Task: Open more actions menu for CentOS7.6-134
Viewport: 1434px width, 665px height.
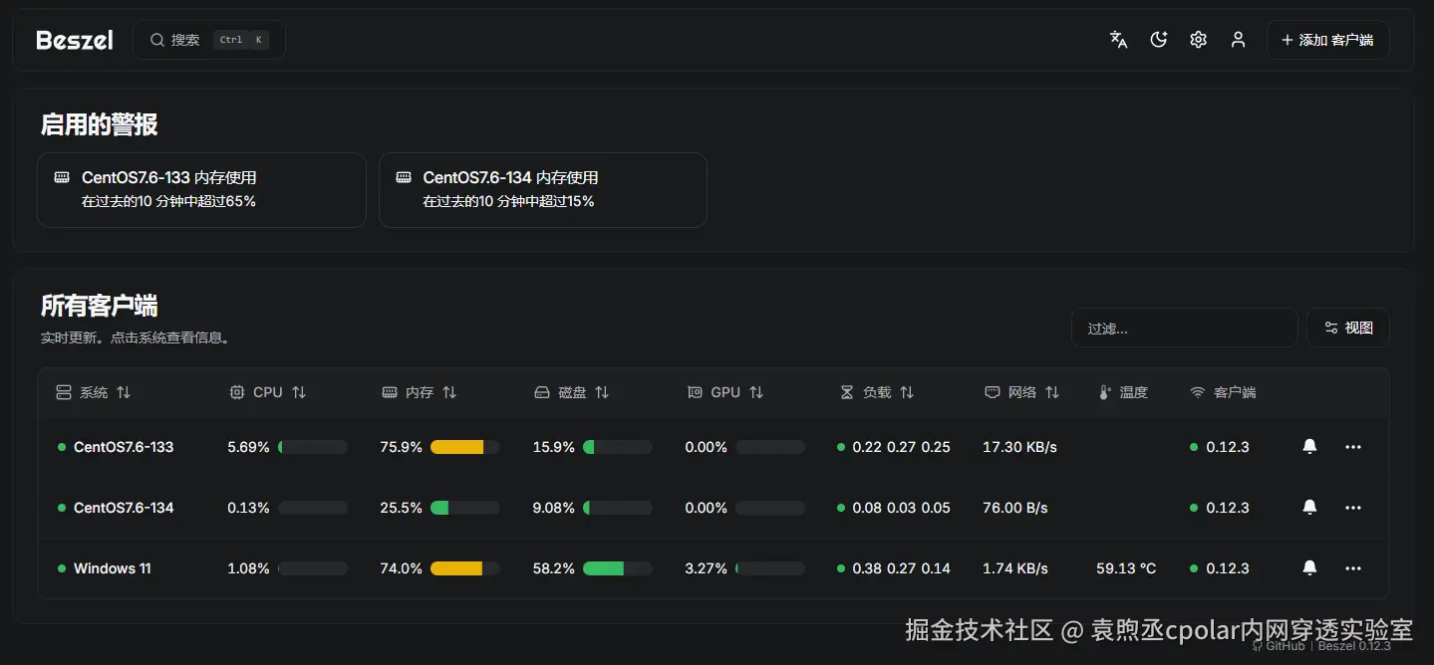Action: point(1353,508)
